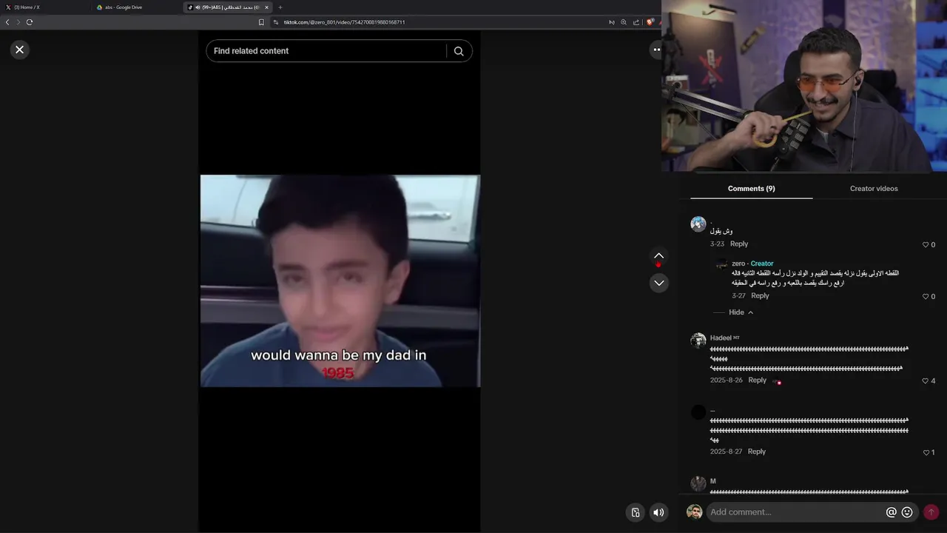This screenshot has height=533, width=947.
Task: Like Hadeel's comment with 4 likes
Action: [x=925, y=381]
